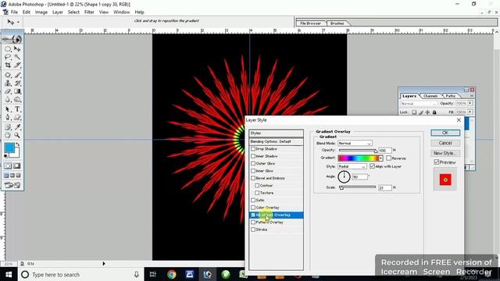Image resolution: width=500 pixels, height=281 pixels.
Task: Open the Style Radial dropdown
Action: pyautogui.click(x=352, y=166)
